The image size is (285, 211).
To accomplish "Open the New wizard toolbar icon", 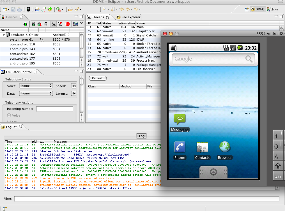I will point(5,9).
